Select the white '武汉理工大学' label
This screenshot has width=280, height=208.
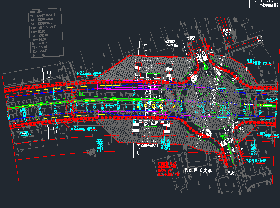(198, 170)
